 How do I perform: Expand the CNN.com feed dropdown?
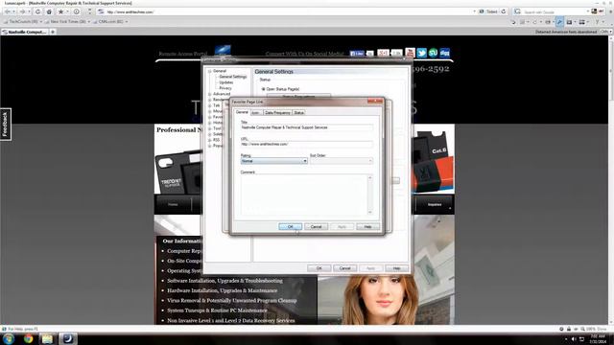pos(126,22)
